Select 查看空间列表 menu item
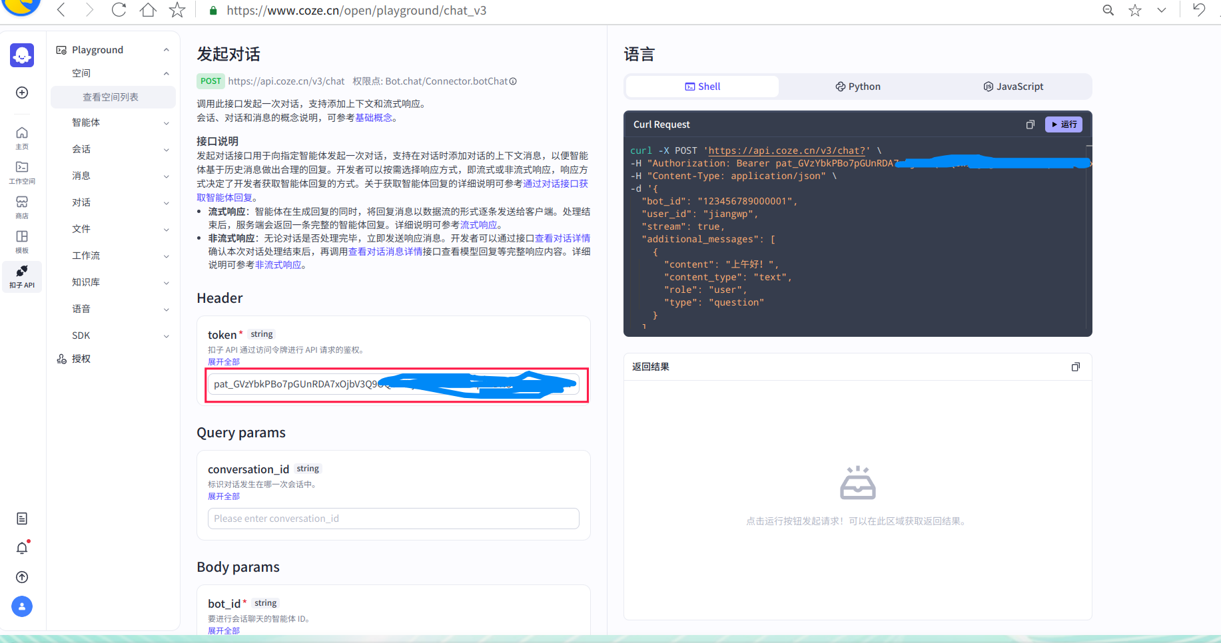 pos(113,97)
